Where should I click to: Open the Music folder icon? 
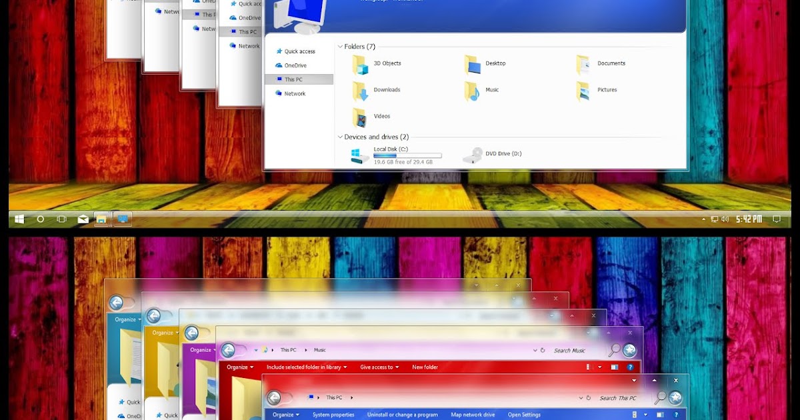[x=472, y=91]
